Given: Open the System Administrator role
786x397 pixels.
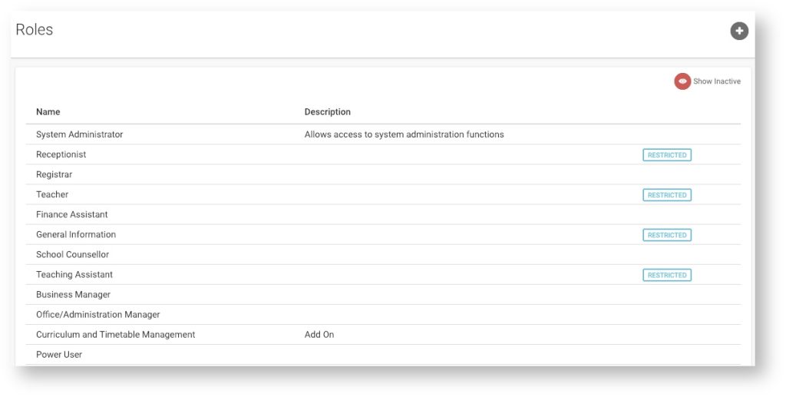Looking at the screenshot, I should 79,134.
